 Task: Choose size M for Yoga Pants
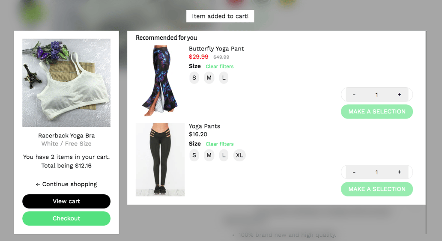click(x=209, y=155)
